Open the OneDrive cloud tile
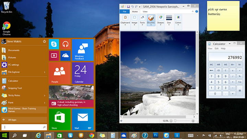Screen dimensions: 247x139 pyautogui.click(x=65, y=55)
